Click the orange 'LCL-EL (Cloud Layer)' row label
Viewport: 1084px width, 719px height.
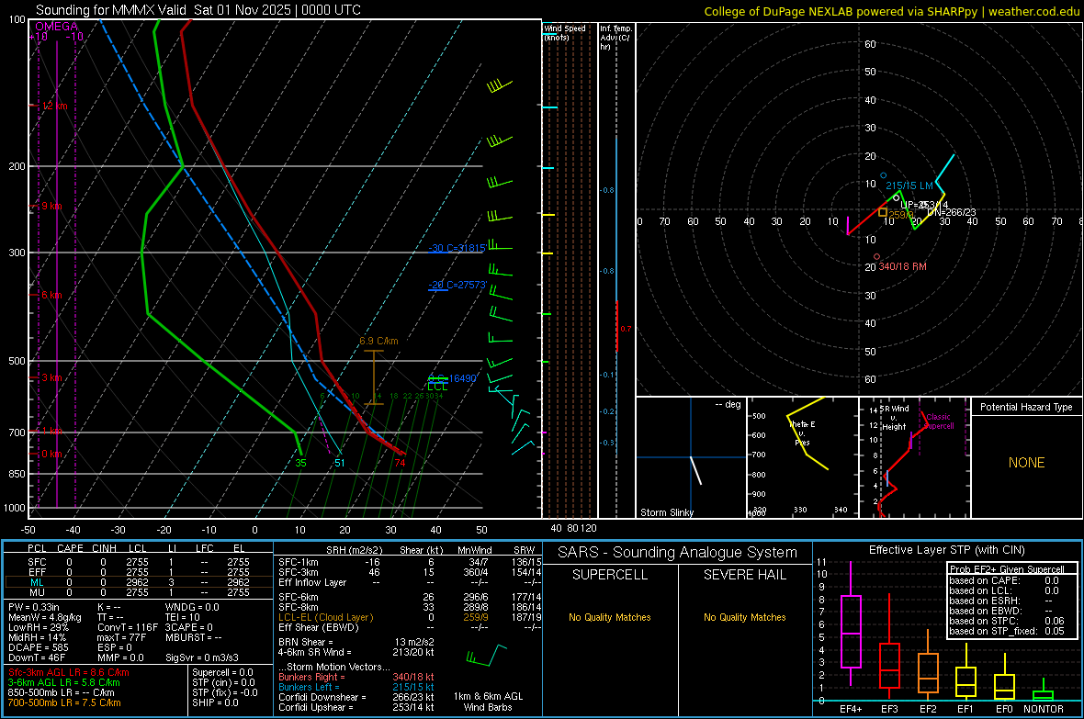(x=325, y=617)
